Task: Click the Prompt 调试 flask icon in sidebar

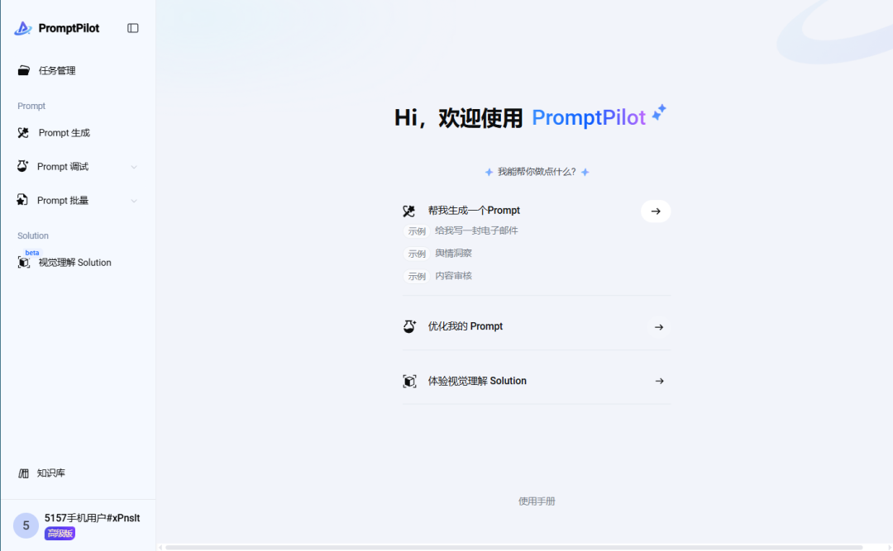Action: (x=22, y=166)
